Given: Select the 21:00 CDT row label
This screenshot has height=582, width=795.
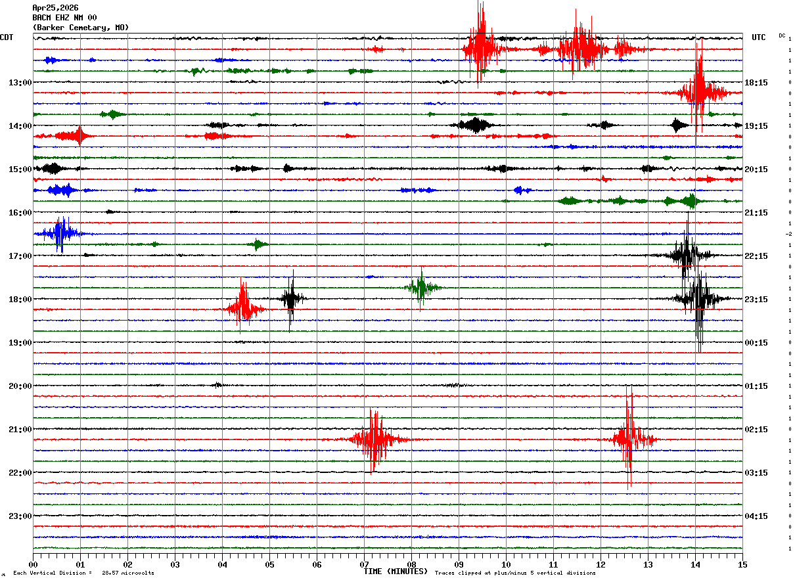Looking at the screenshot, I should pyautogui.click(x=20, y=430).
